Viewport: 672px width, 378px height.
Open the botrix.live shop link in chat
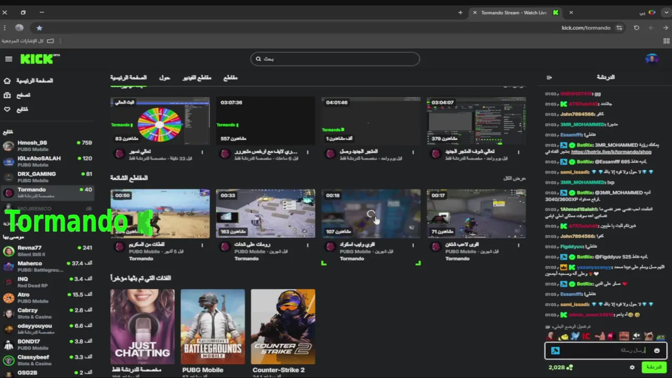click(611, 152)
